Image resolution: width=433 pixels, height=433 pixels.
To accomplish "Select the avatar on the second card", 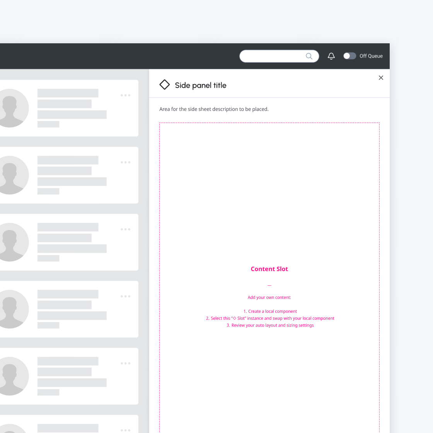I will (11, 175).
